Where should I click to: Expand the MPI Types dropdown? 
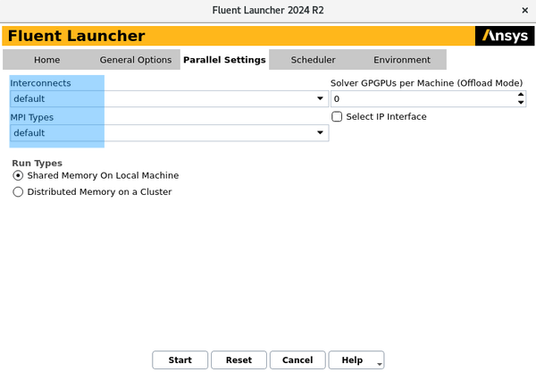(320, 133)
